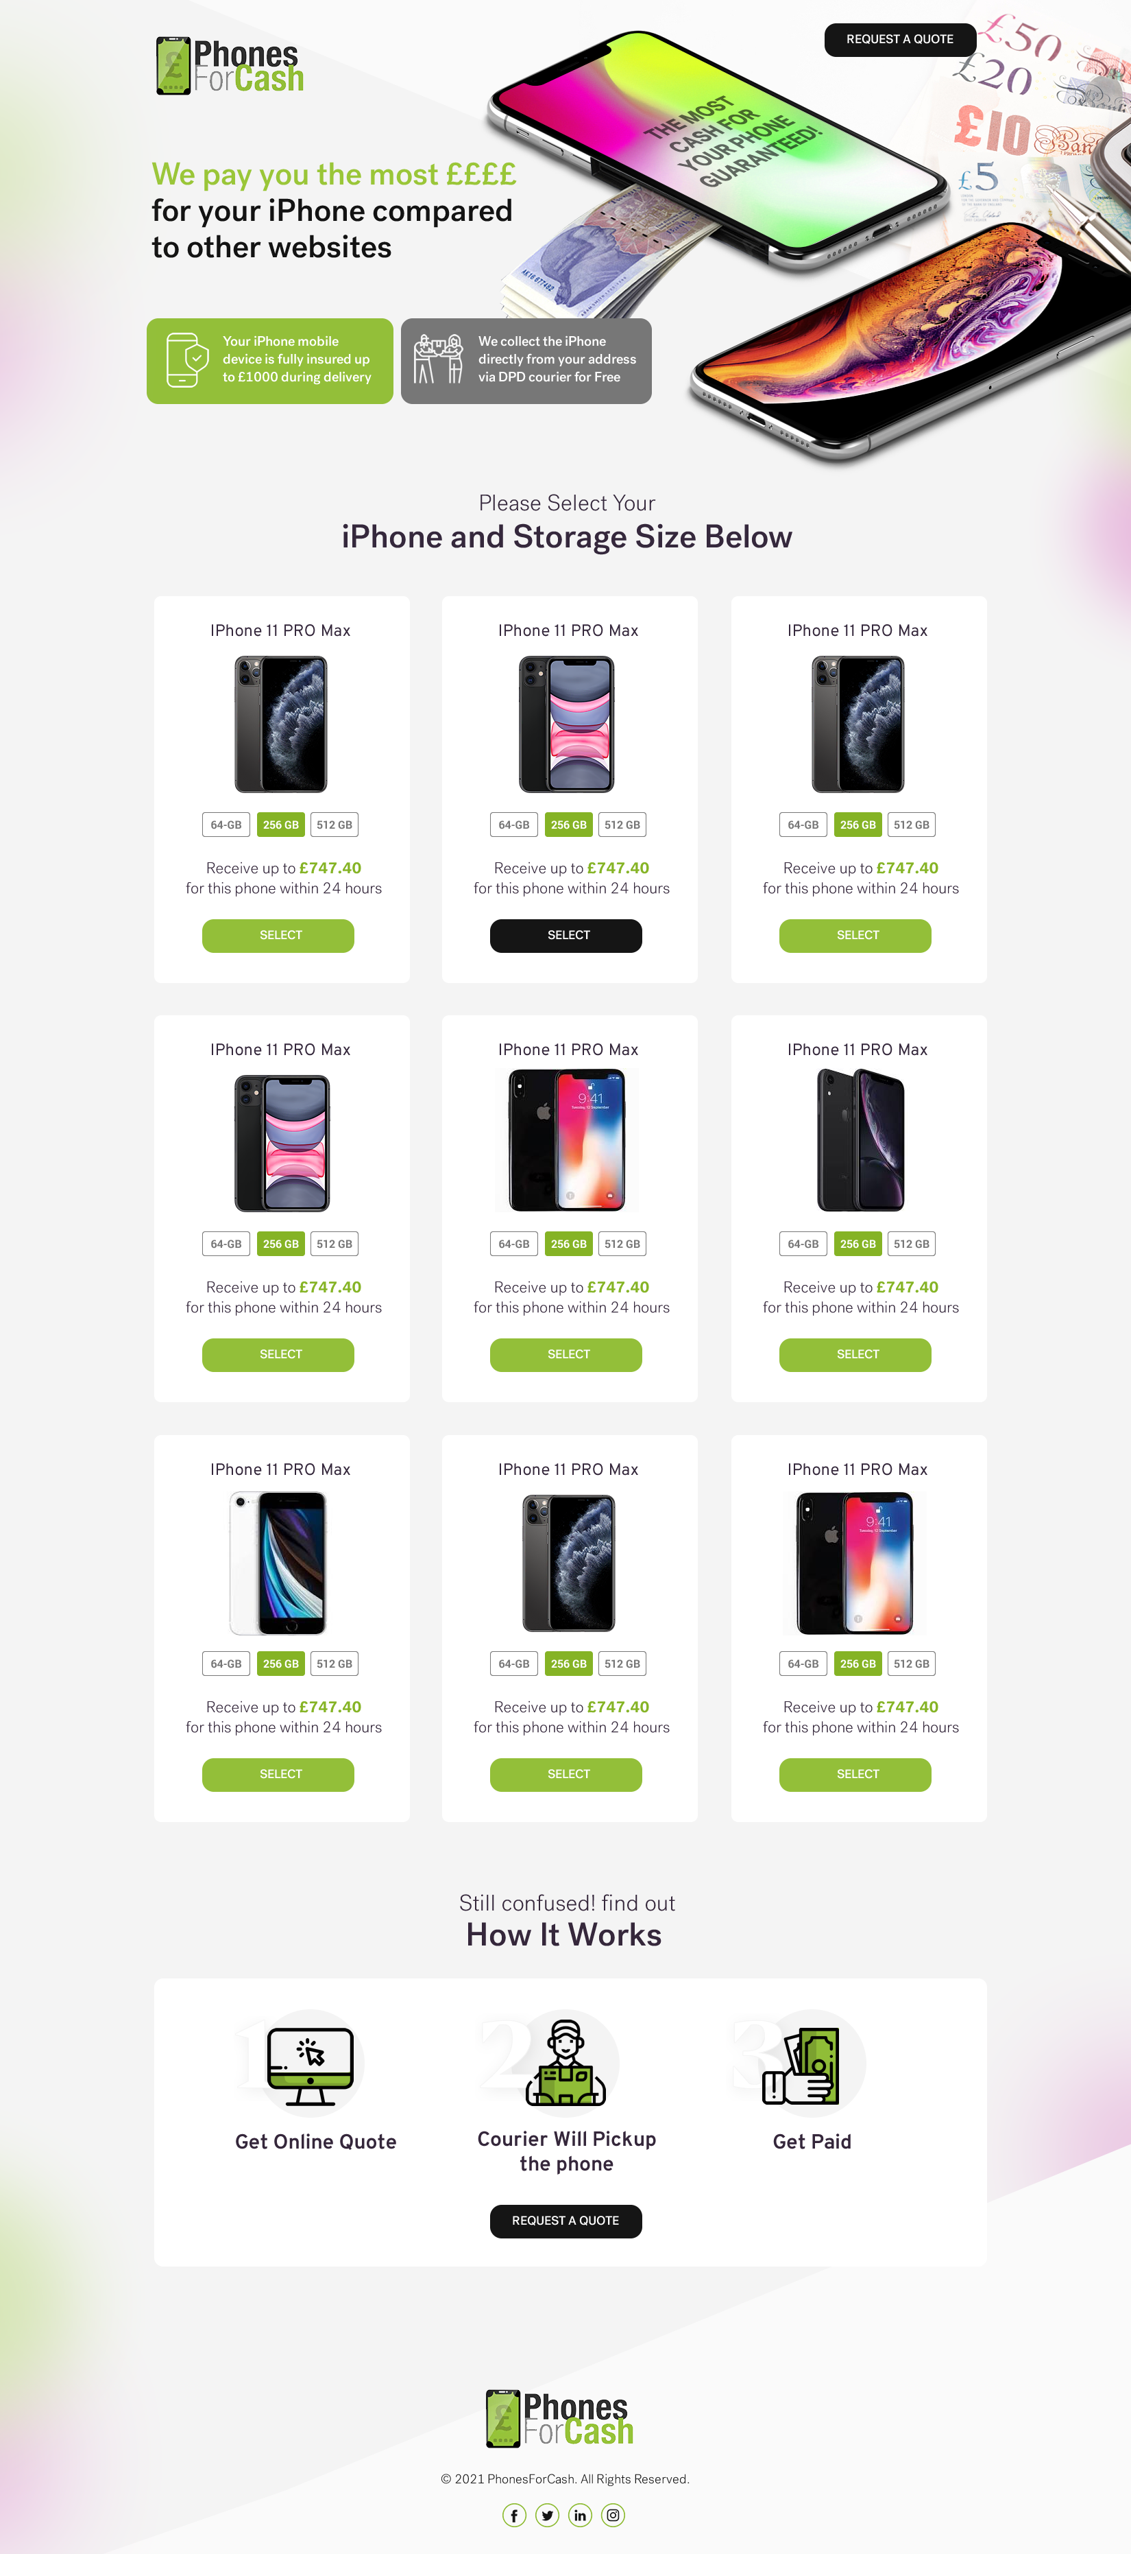Screen dimensions: 1131x2554
Task: Open the Twitter icon in footer
Action: click(x=548, y=2514)
